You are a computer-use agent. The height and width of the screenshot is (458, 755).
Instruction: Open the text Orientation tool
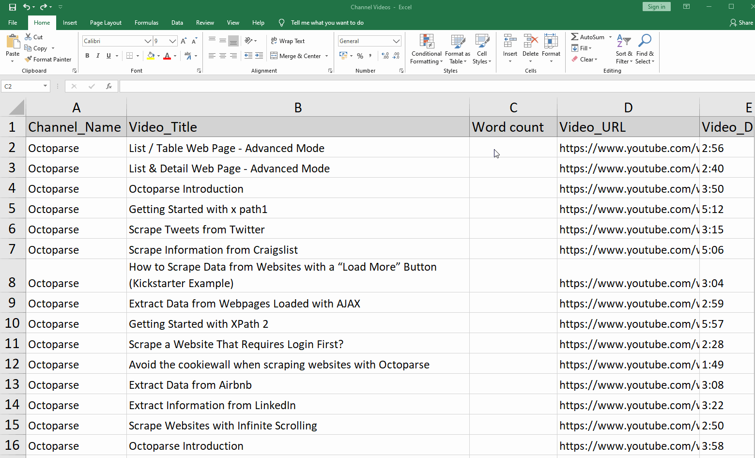click(249, 41)
